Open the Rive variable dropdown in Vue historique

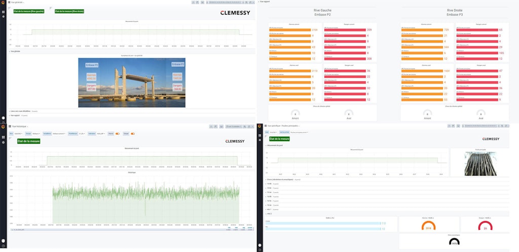pos(19,134)
